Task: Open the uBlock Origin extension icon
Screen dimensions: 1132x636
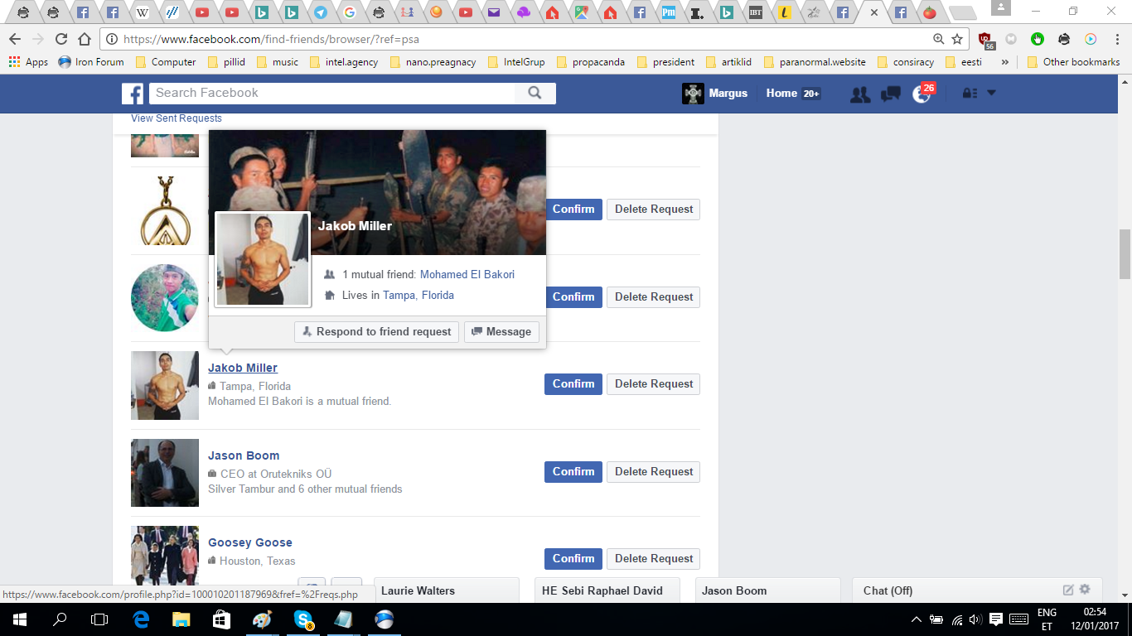Action: (985, 40)
